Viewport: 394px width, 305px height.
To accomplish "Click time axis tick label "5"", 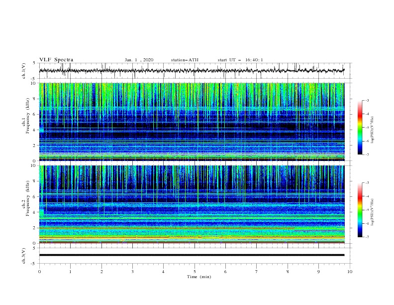I will (195, 272).
